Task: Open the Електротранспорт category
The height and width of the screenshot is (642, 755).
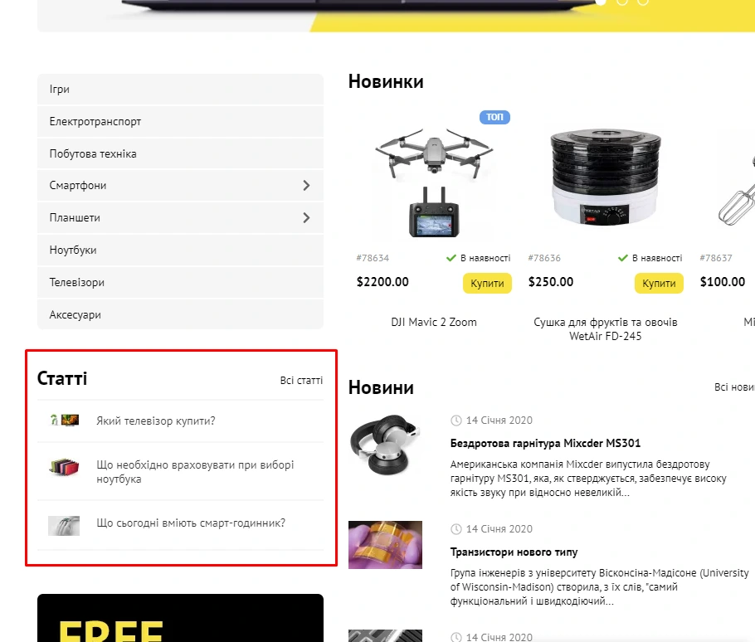Action: coord(180,122)
